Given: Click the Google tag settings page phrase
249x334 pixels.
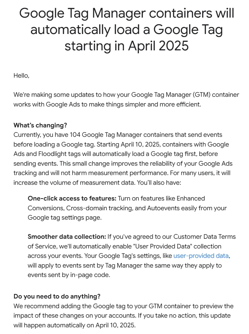Looking at the screenshot, I should click(x=65, y=218).
